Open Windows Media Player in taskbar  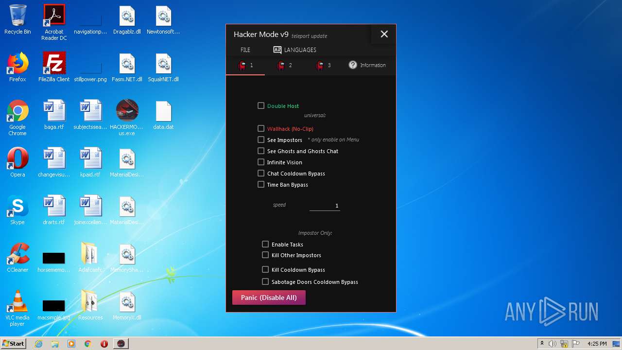pyautogui.click(x=71, y=344)
